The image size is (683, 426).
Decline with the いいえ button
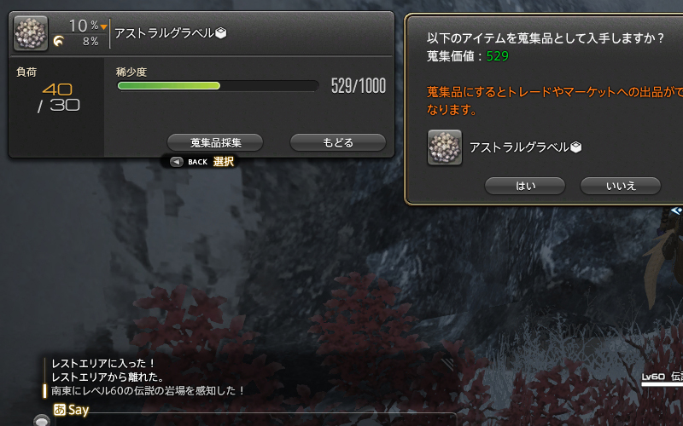(621, 186)
